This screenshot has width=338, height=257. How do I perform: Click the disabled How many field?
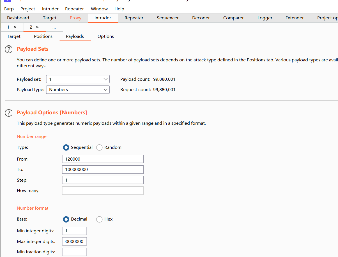[x=103, y=191]
